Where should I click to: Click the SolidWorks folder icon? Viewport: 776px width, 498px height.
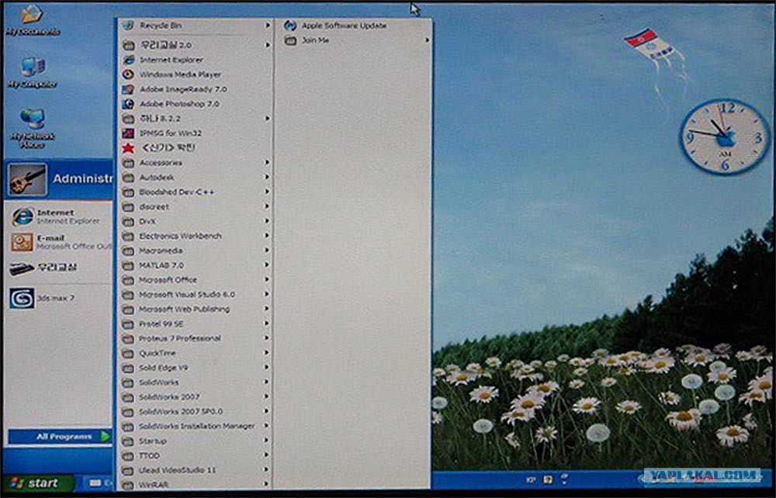128,382
